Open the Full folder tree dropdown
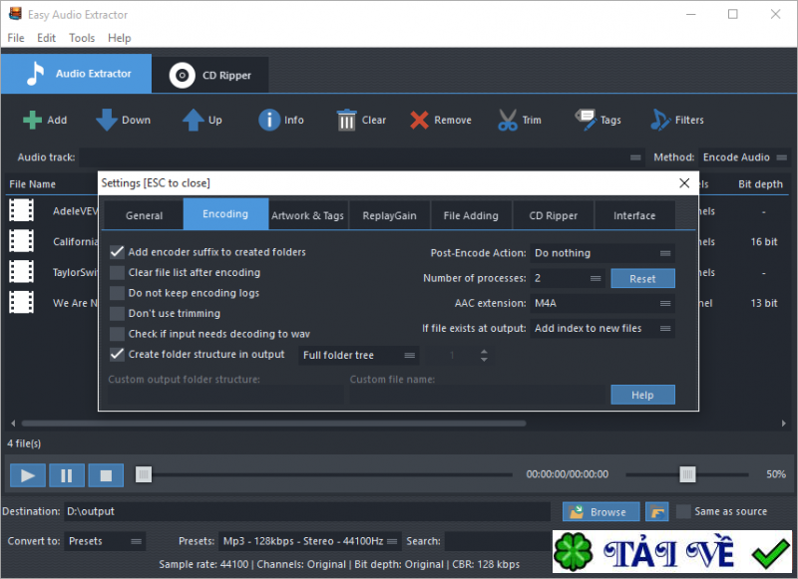Screen dimensions: 798x579 coord(359,356)
